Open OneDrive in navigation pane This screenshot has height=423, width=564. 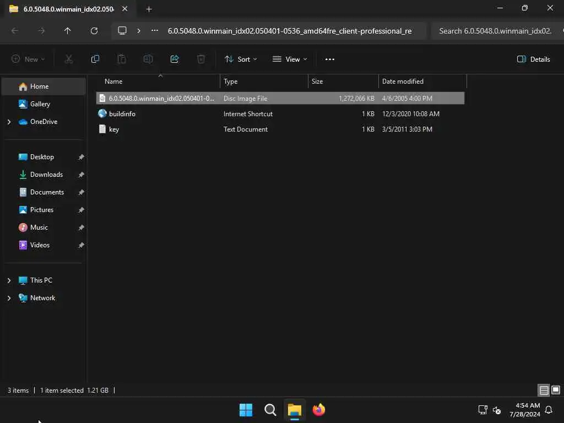[x=44, y=122]
